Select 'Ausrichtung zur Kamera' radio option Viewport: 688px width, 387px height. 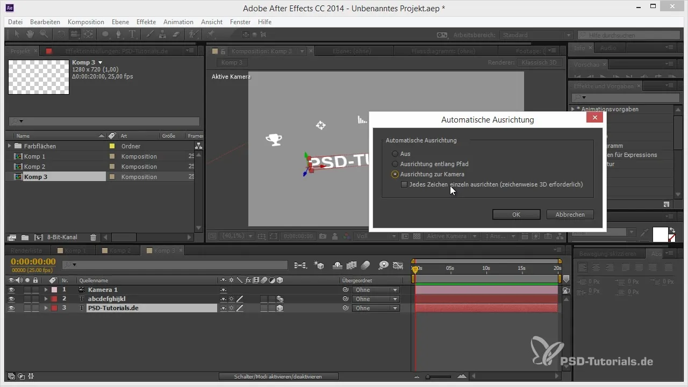point(395,174)
